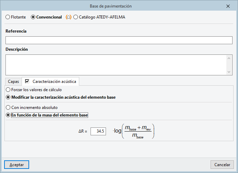Click the ΔR coefficient field showing 34.5

[98, 131]
